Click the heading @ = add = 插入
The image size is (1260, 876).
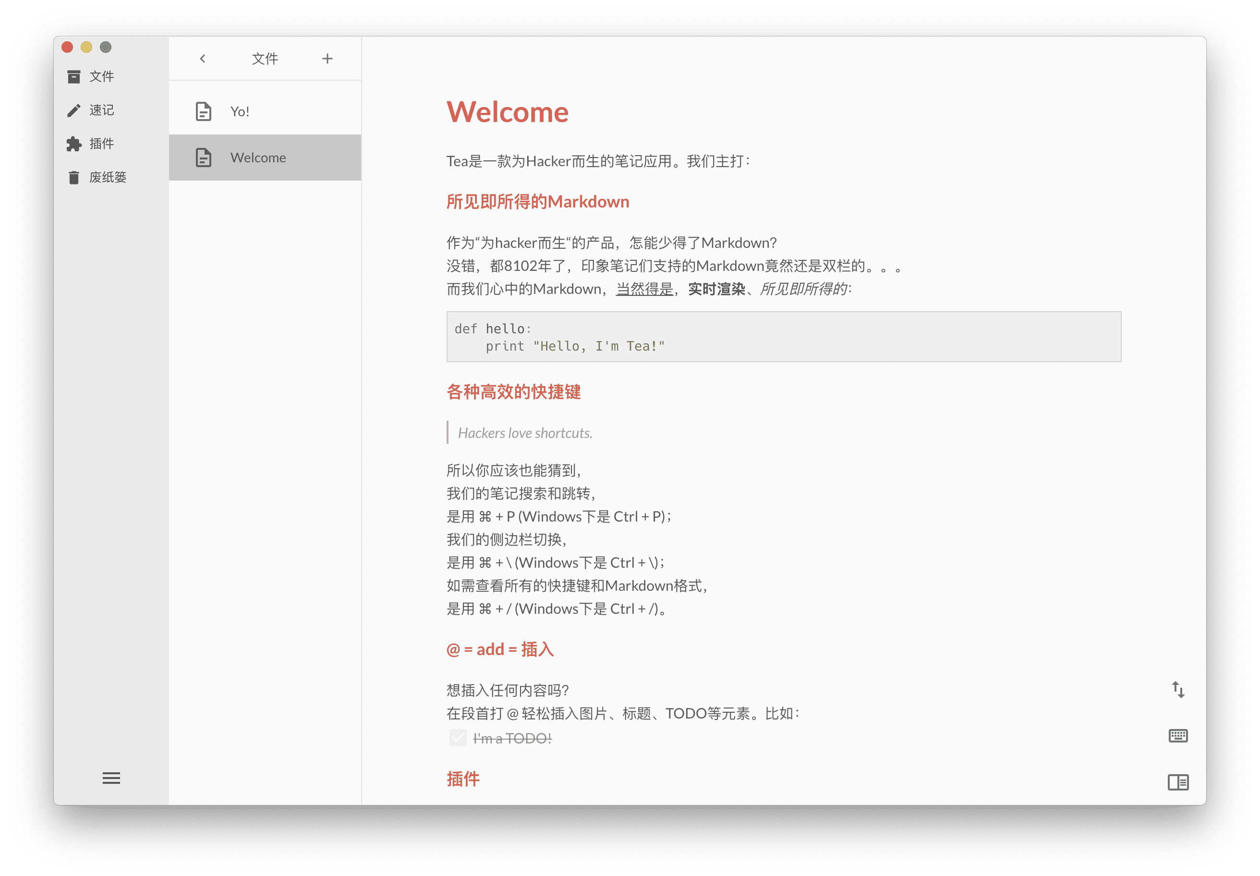pyautogui.click(x=500, y=649)
